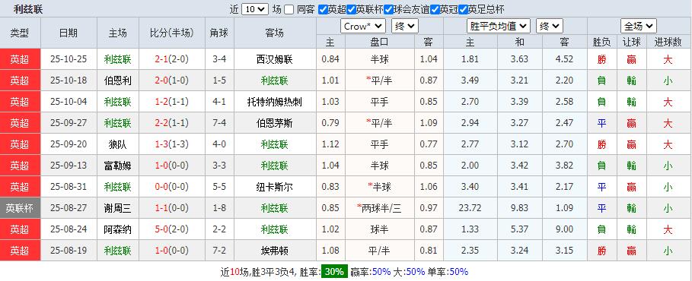Click the 5.37 draw odds value

519,229
